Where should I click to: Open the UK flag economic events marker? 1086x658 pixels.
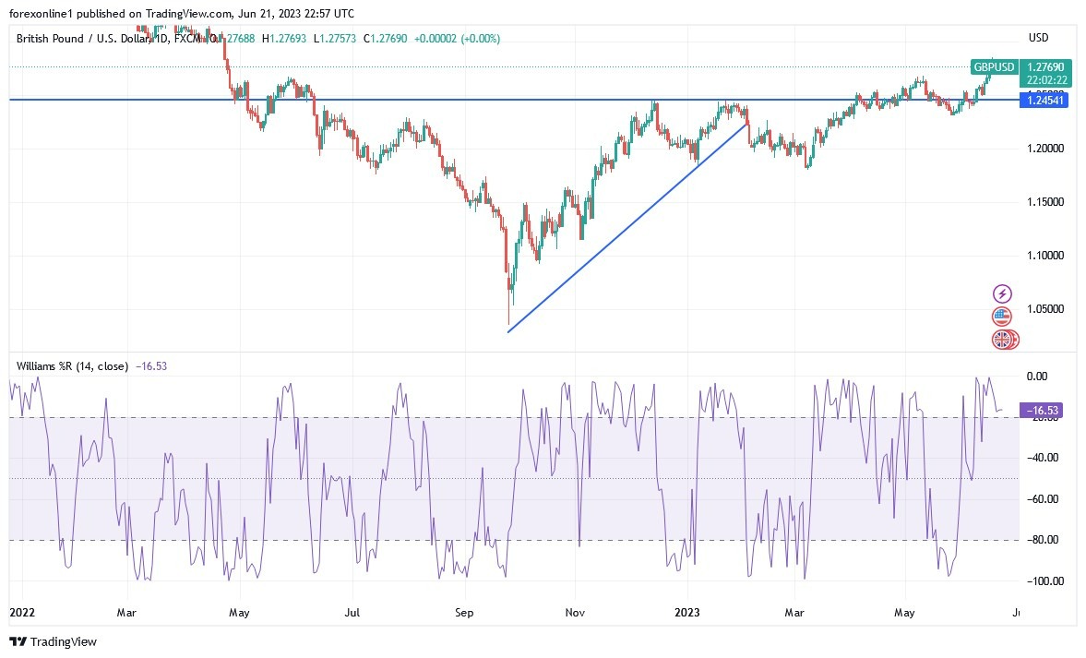point(1002,340)
